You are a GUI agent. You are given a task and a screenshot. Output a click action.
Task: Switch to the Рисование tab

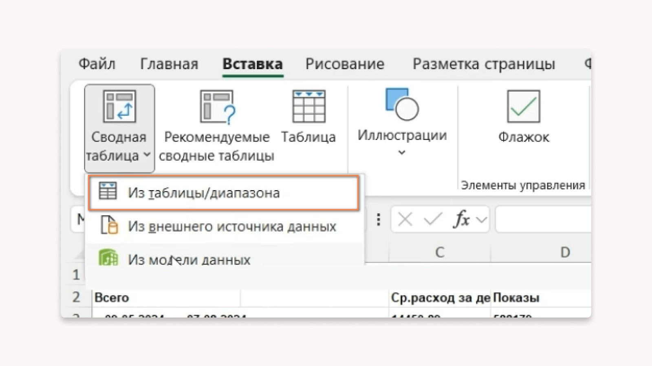pyautogui.click(x=345, y=64)
